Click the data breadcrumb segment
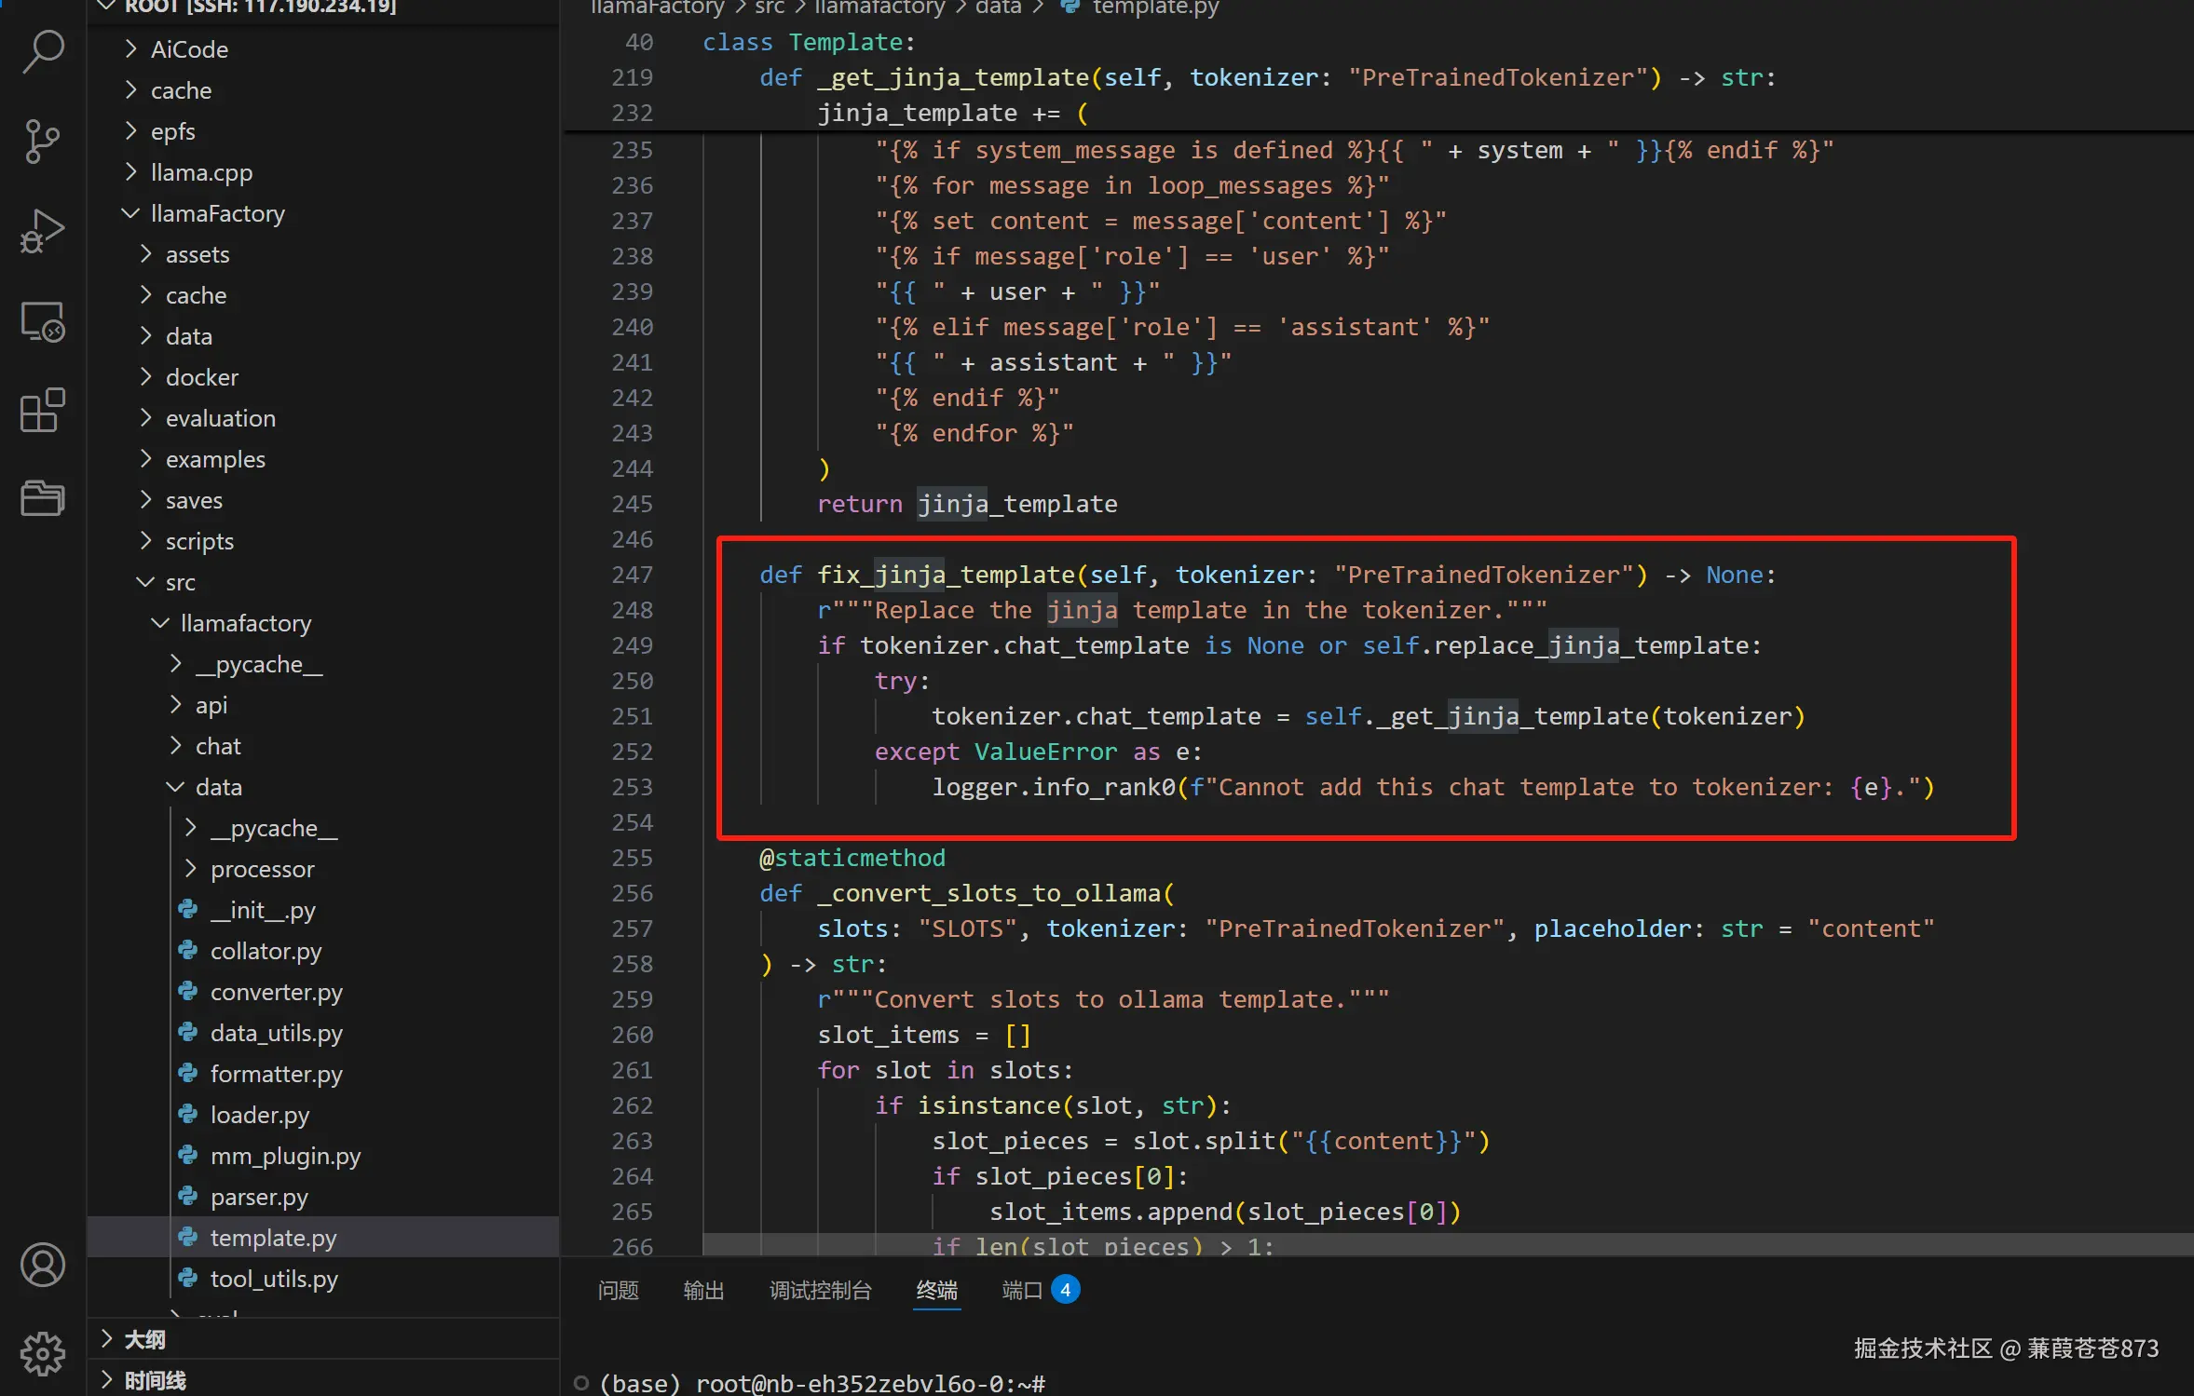Screen dimensions: 2194x1396 pyautogui.click(x=998, y=7)
